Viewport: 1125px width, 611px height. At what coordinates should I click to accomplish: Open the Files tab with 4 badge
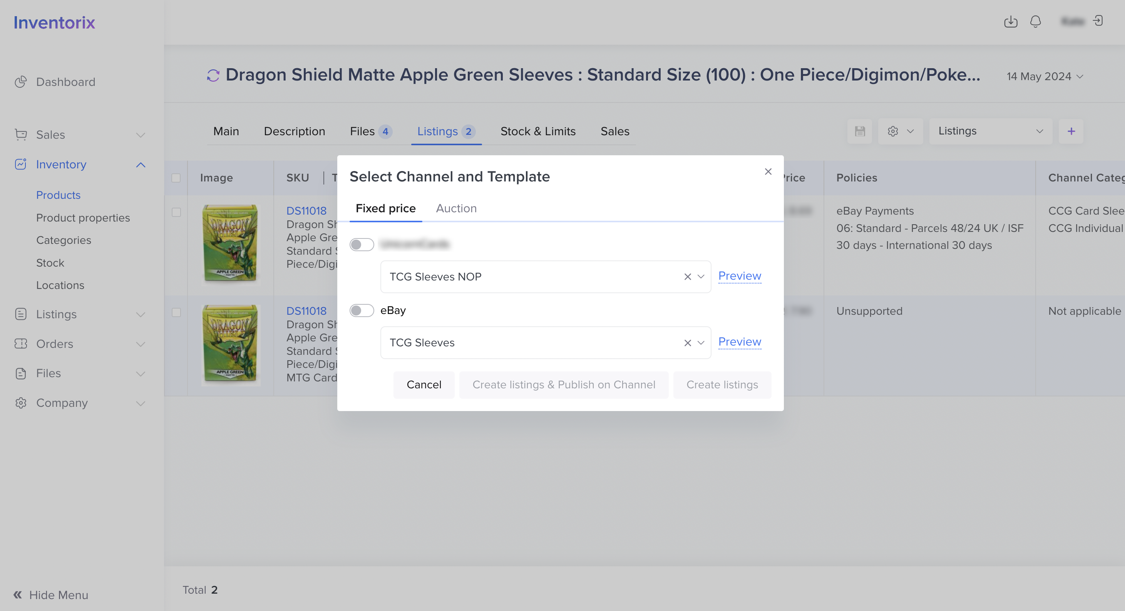tap(371, 131)
